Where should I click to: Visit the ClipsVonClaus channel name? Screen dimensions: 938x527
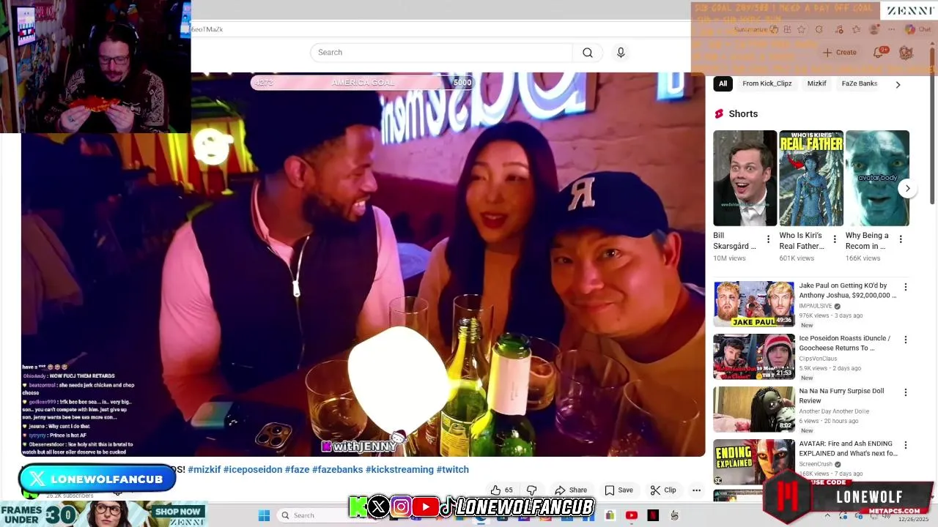(818, 359)
